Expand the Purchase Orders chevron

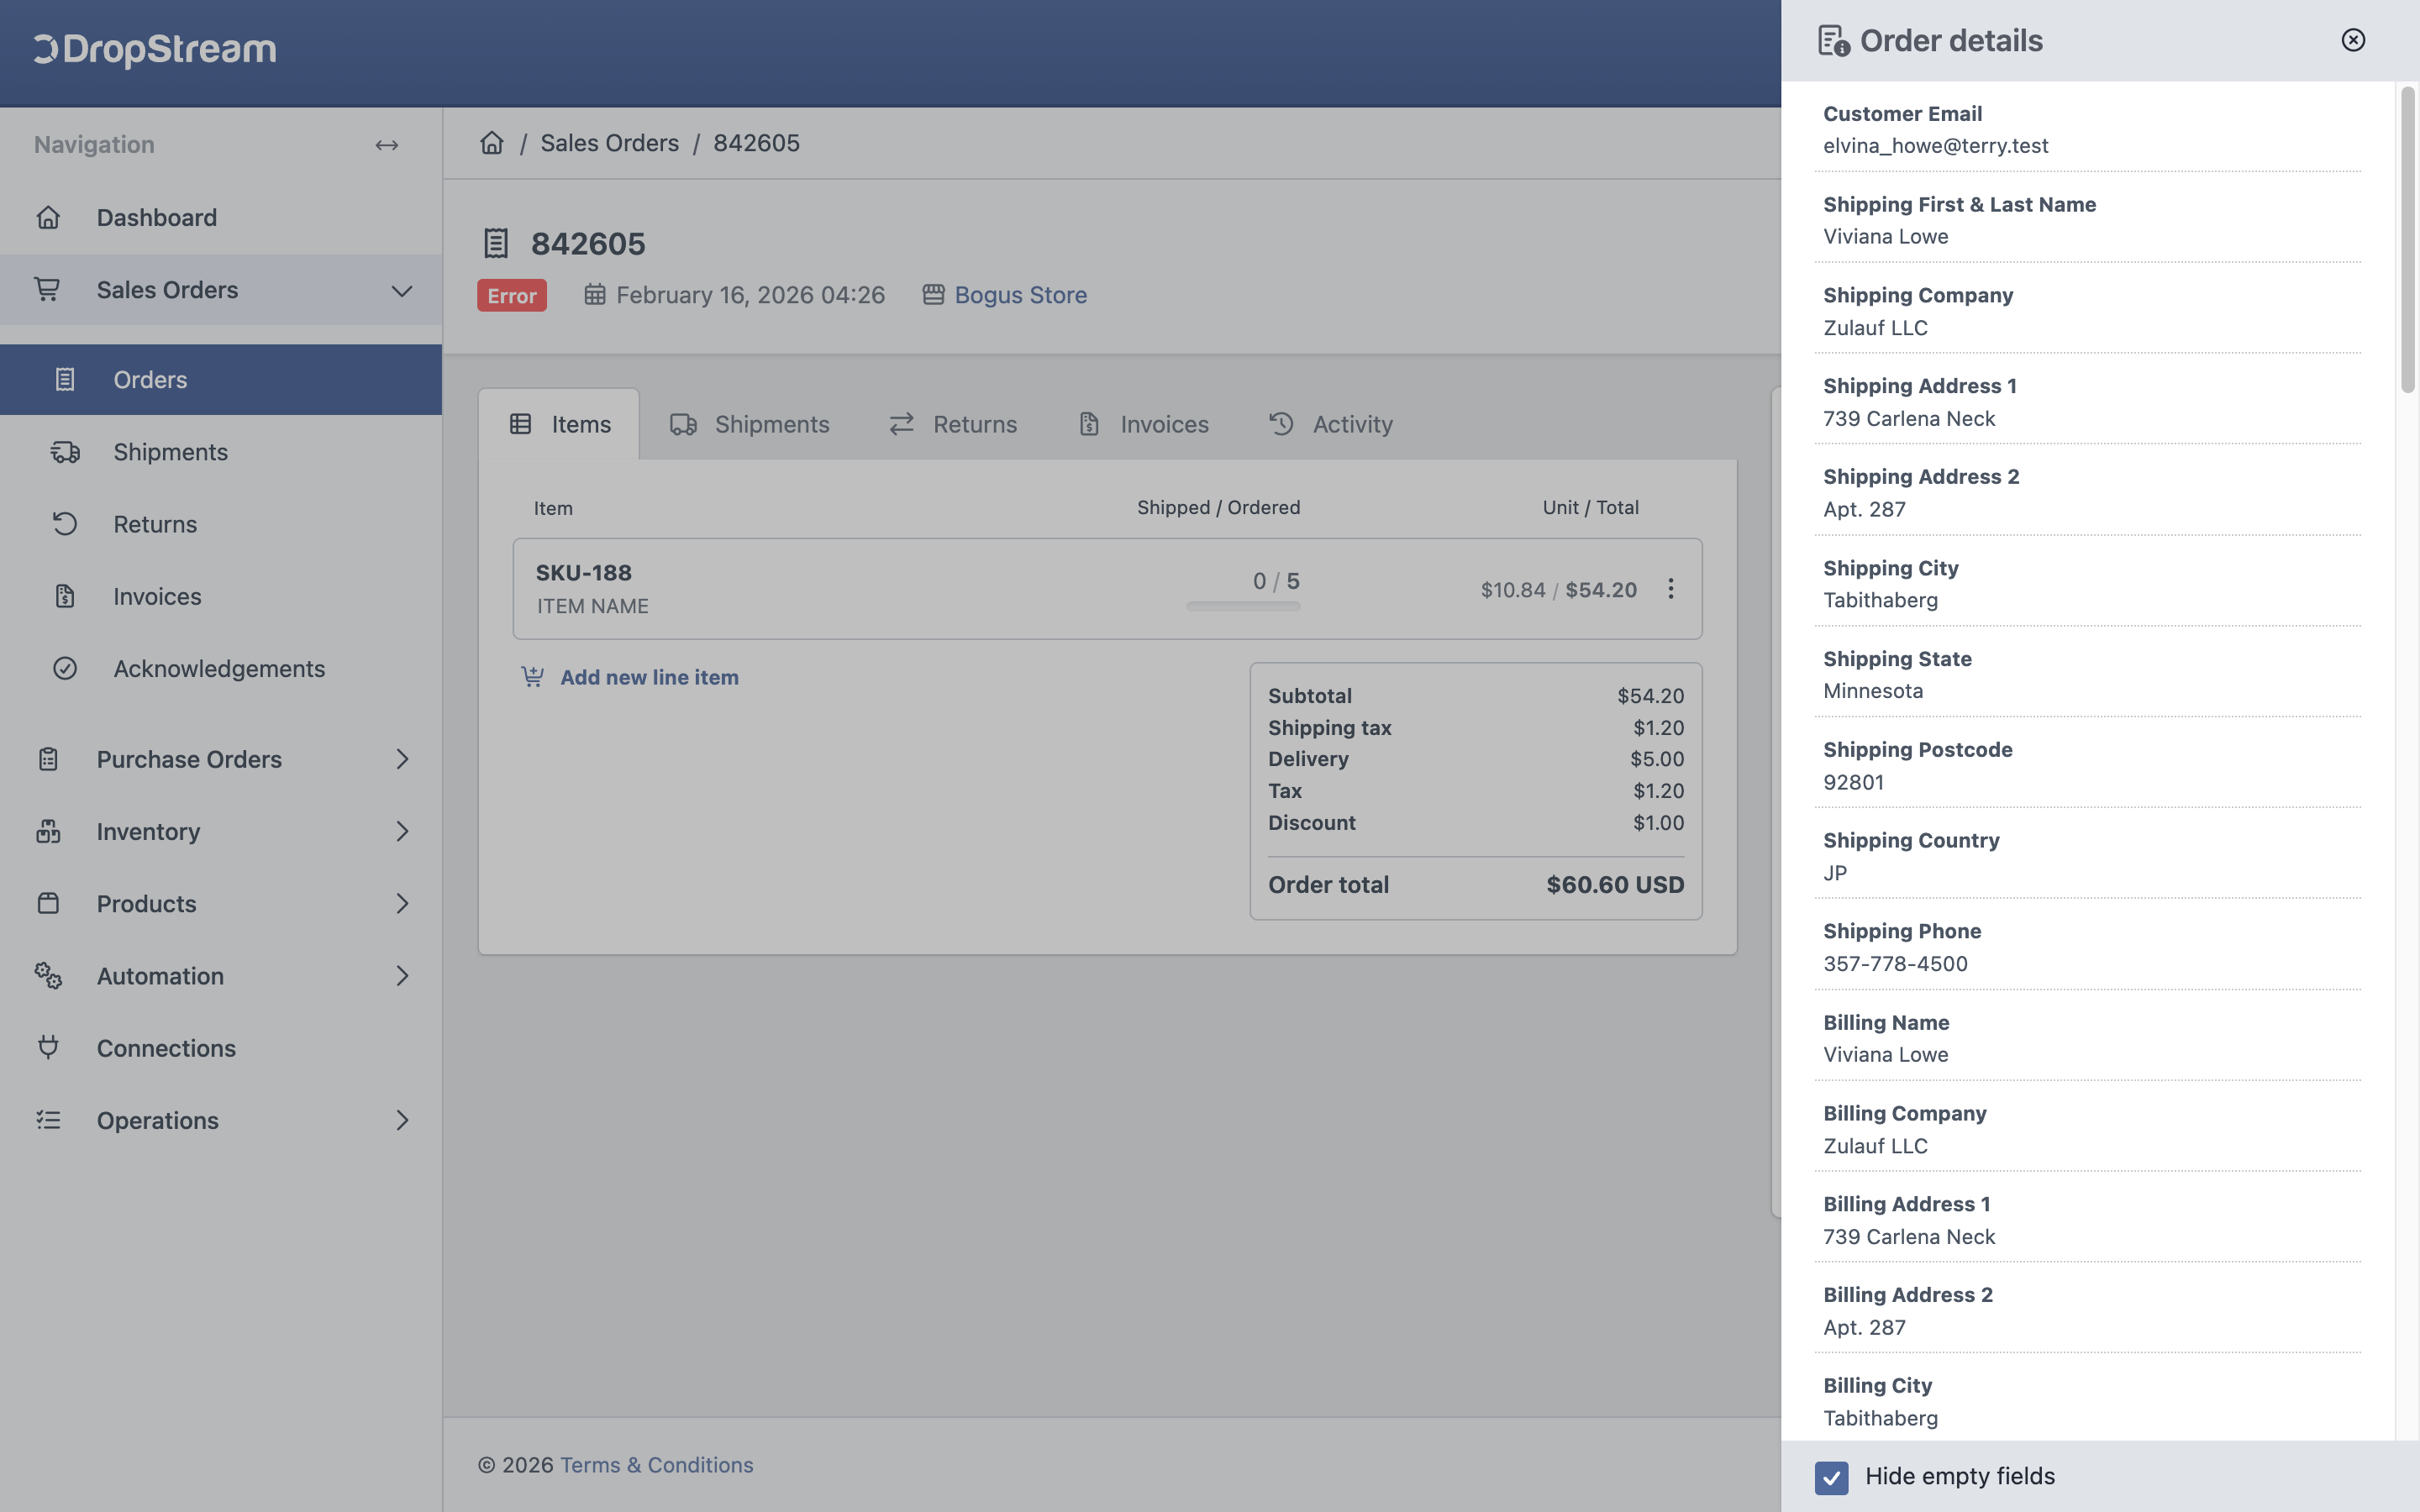pos(402,759)
